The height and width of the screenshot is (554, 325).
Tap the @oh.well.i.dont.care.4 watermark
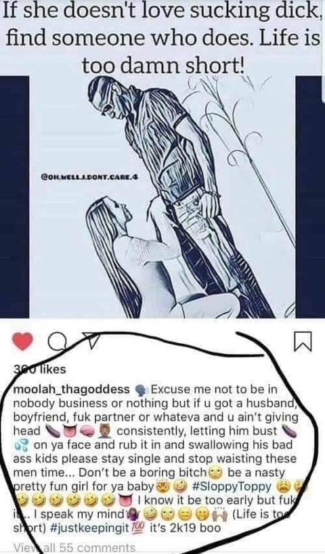pyautogui.click(x=89, y=178)
